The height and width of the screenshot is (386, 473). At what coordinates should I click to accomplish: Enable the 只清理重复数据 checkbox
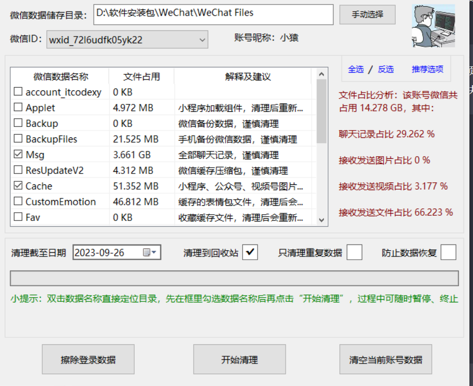pos(354,252)
